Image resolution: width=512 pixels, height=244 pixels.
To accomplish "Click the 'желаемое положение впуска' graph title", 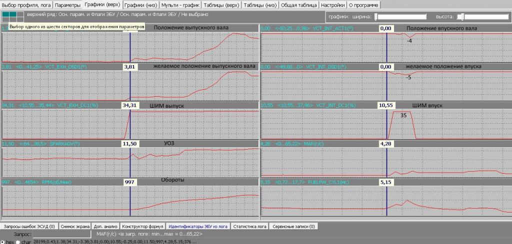I will [x=443, y=67].
